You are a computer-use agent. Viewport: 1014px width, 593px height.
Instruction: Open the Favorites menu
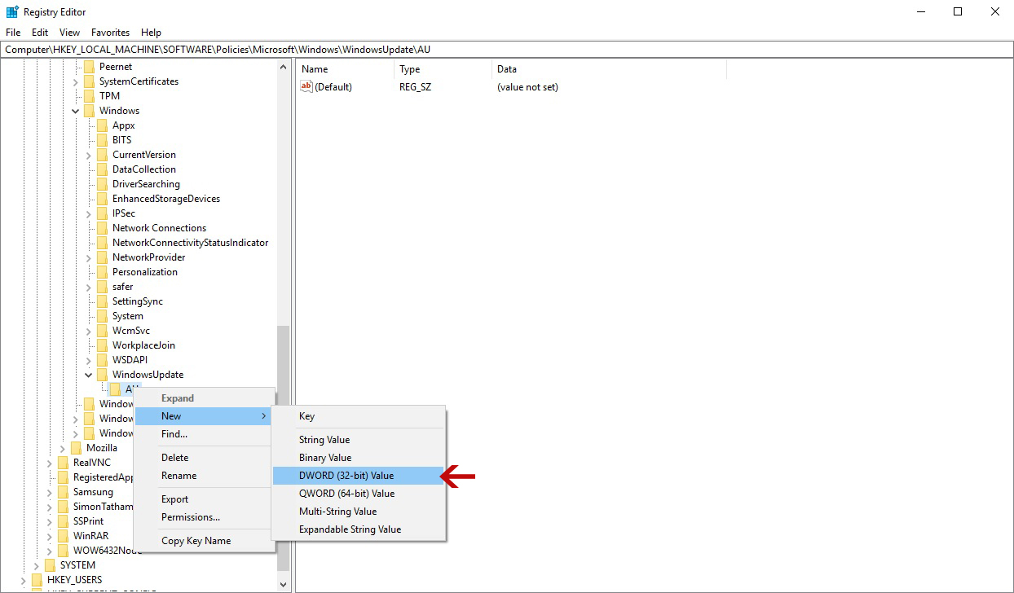[110, 33]
